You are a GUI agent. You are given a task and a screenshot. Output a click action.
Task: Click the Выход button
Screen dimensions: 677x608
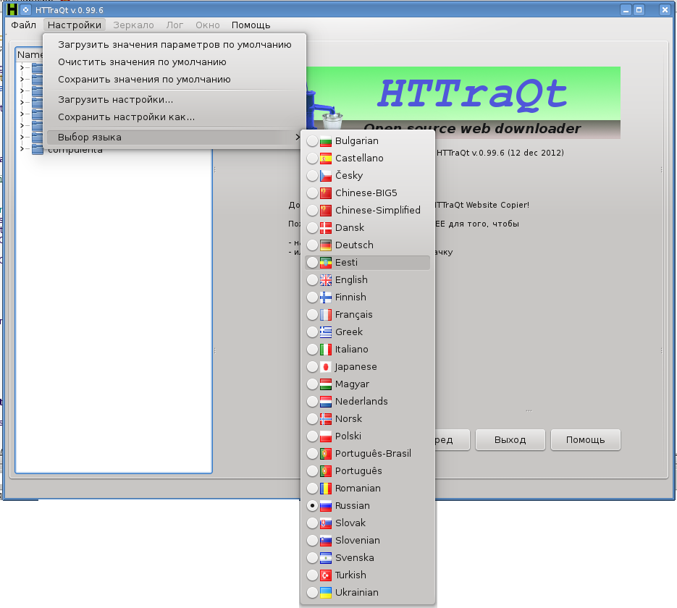[510, 439]
